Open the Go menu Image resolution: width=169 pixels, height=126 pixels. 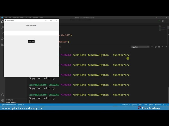[x=26, y=17]
